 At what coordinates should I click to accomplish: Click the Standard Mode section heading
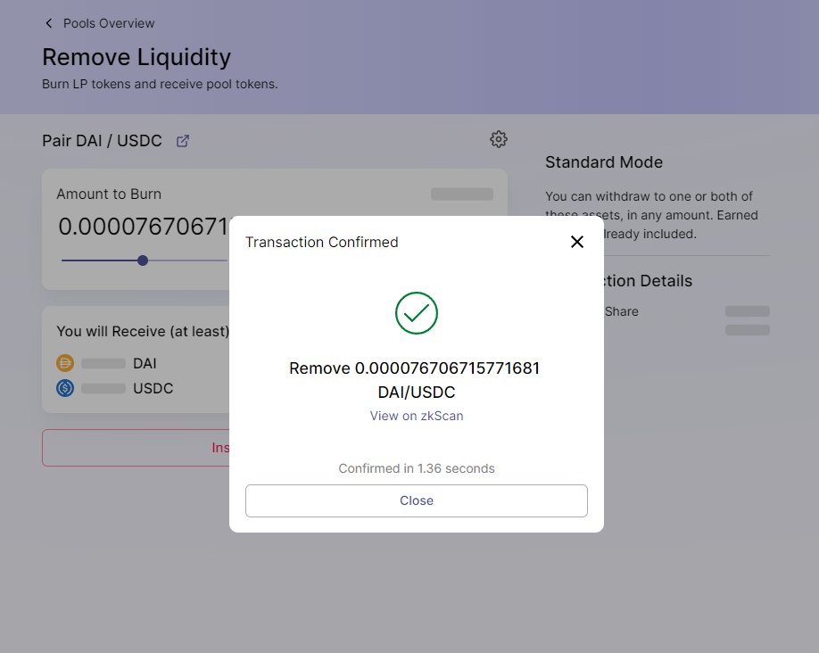point(603,162)
